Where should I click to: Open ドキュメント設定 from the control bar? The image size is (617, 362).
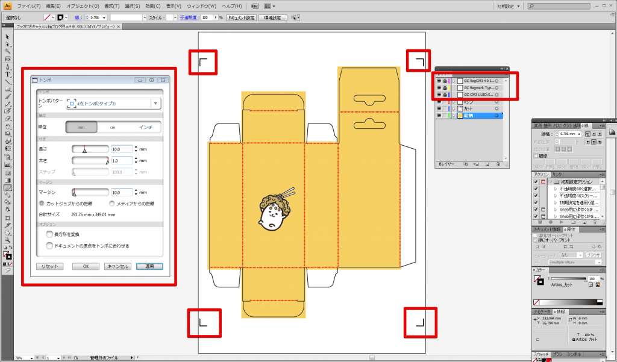(241, 17)
